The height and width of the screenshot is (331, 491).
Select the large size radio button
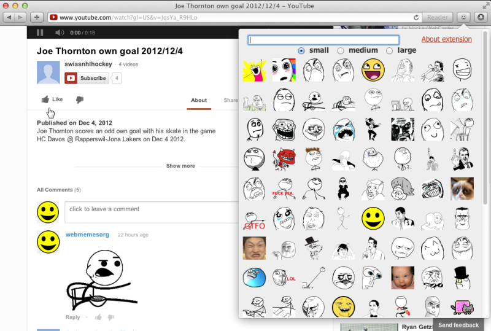pos(389,50)
